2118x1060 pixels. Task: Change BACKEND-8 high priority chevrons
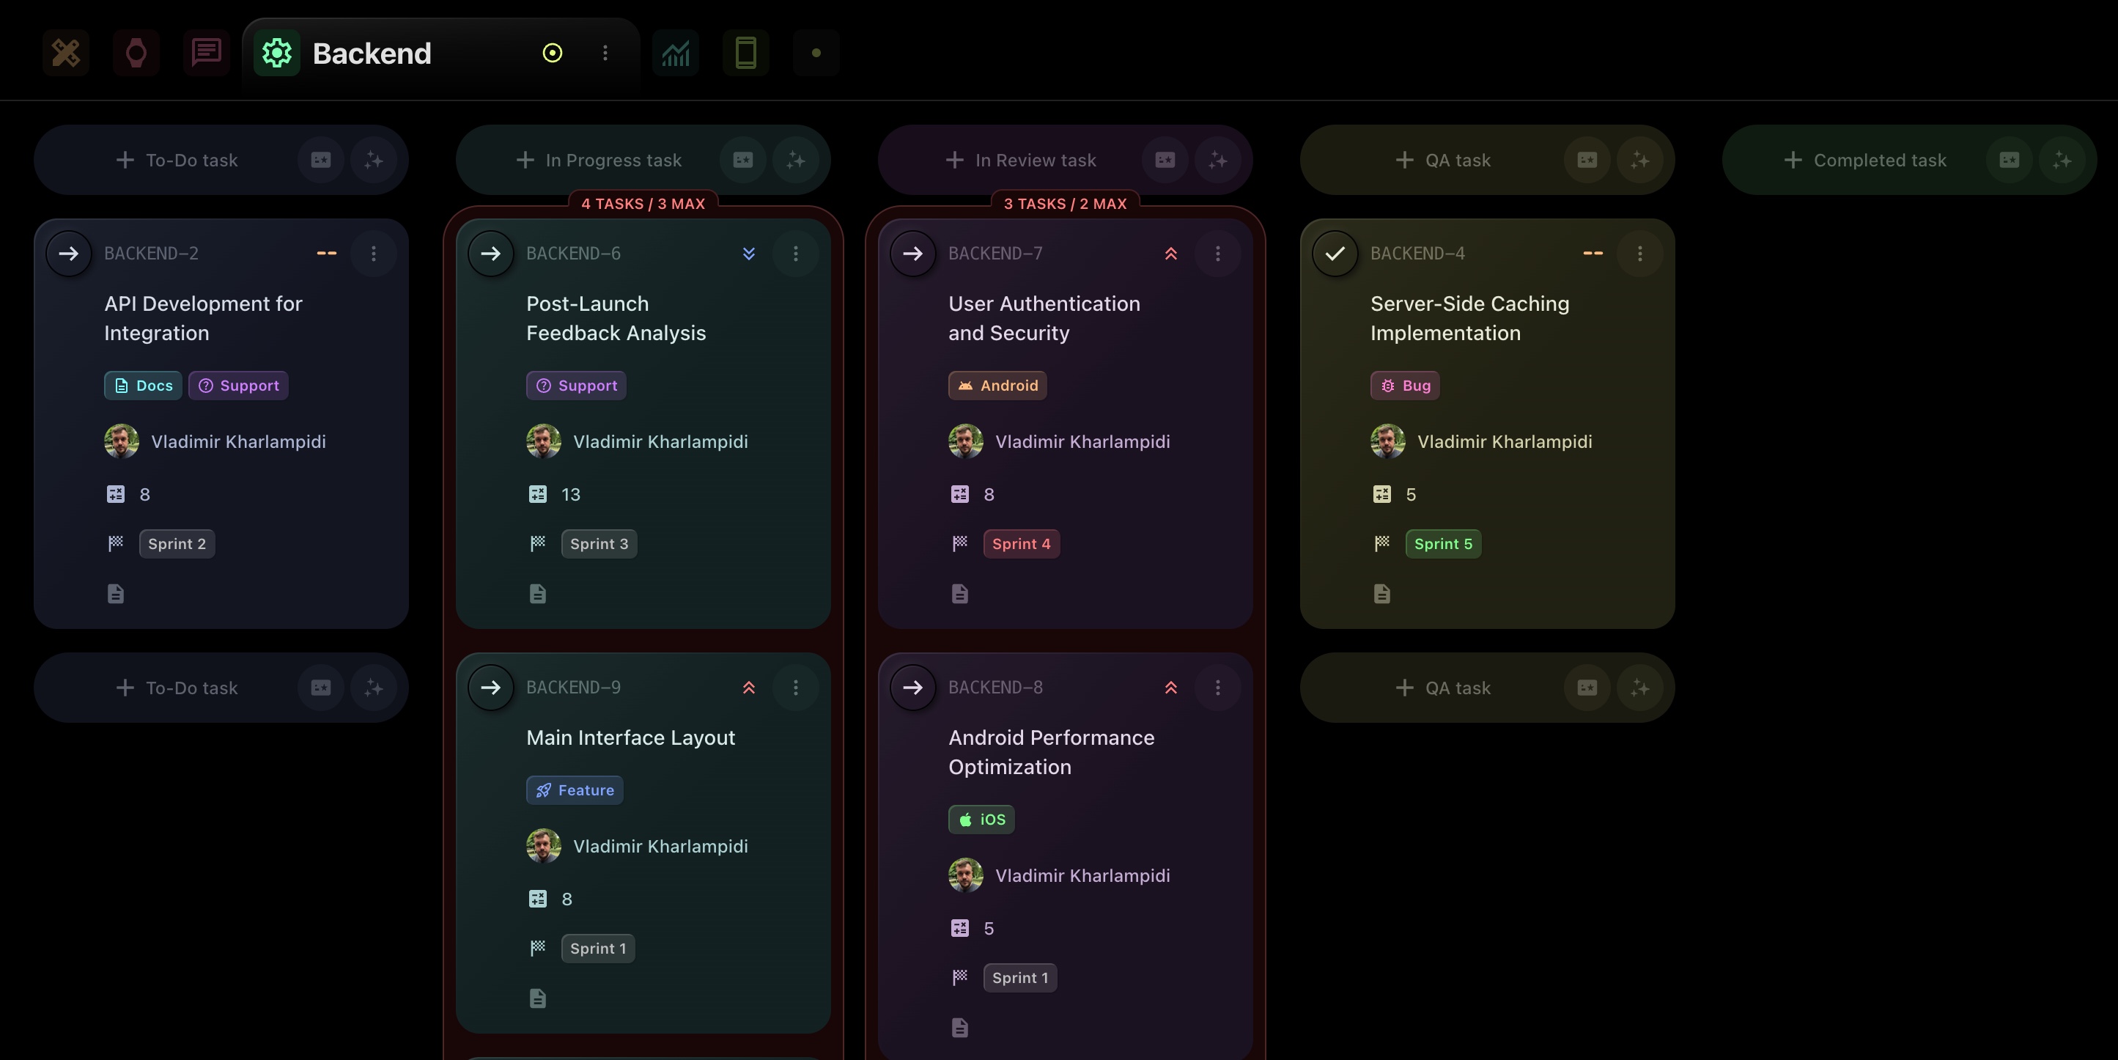tap(1171, 688)
